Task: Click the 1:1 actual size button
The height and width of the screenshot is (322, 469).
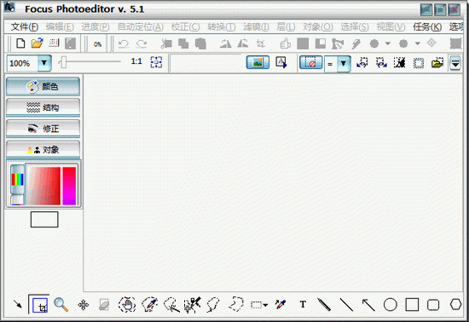Action: coord(136,61)
